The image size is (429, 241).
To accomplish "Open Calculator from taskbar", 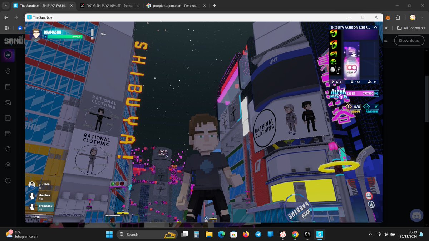I will 196,234.
